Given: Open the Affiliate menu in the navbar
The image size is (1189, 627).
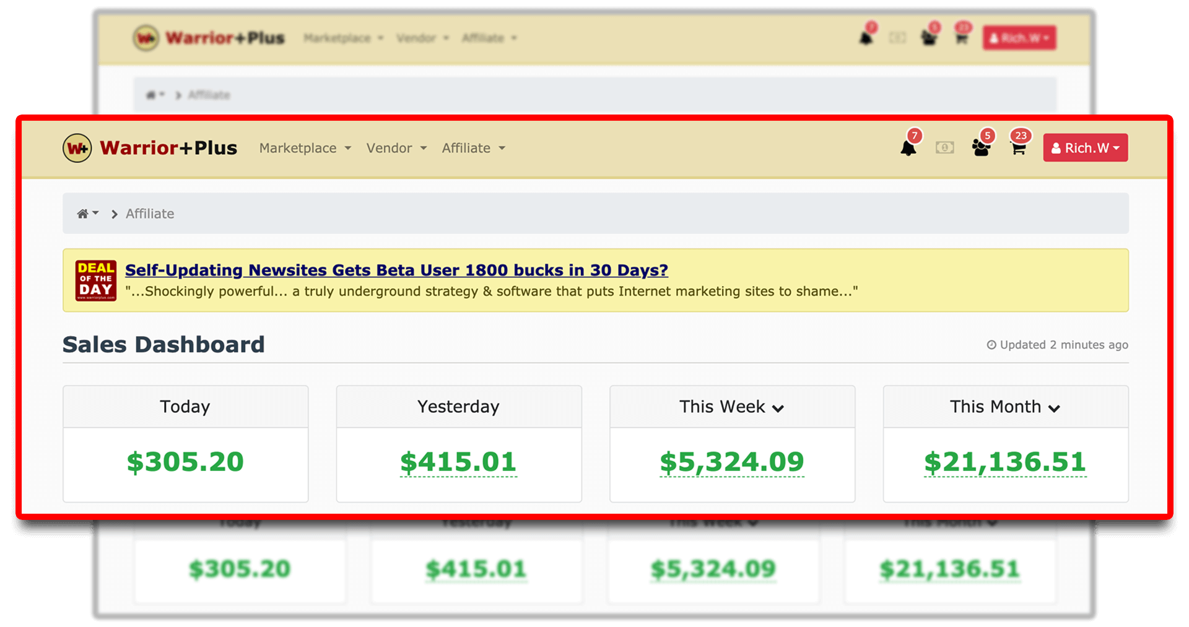Looking at the screenshot, I should [473, 148].
